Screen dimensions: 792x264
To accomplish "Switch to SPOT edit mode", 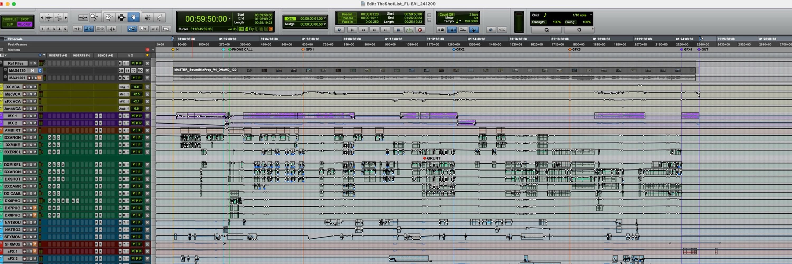I will 25,19.
